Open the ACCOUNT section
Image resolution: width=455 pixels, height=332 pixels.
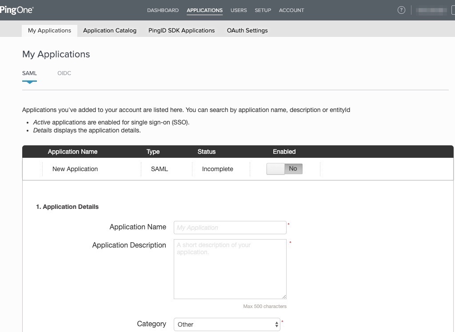(x=291, y=10)
